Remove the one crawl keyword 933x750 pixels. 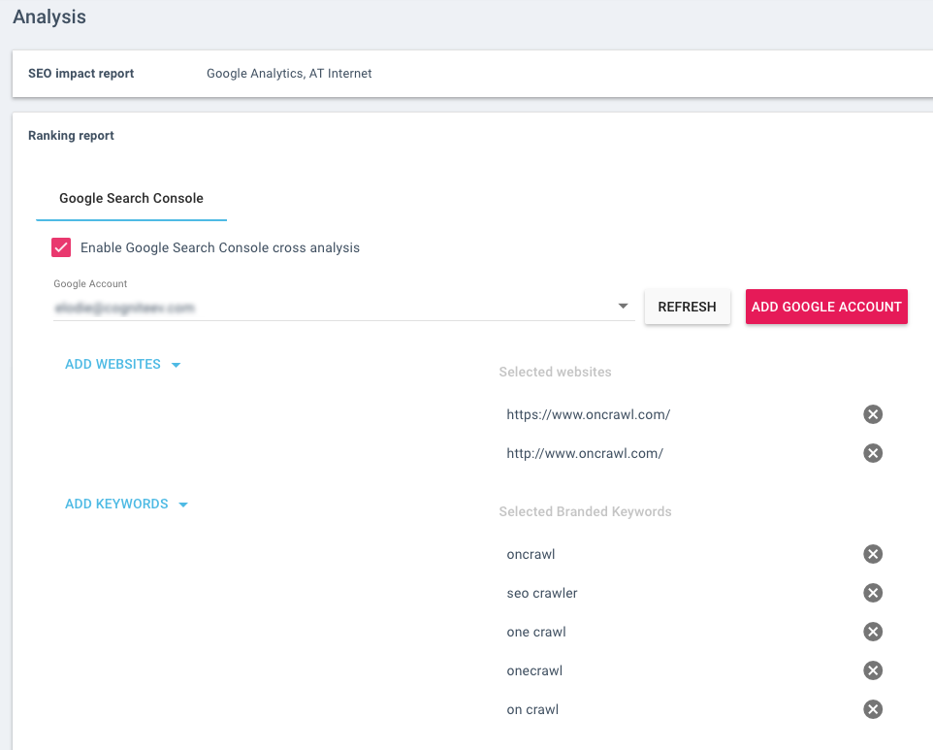[872, 632]
